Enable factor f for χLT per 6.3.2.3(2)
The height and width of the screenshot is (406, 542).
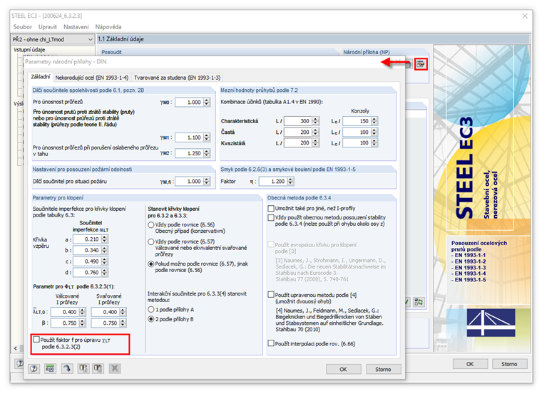pyautogui.click(x=36, y=340)
